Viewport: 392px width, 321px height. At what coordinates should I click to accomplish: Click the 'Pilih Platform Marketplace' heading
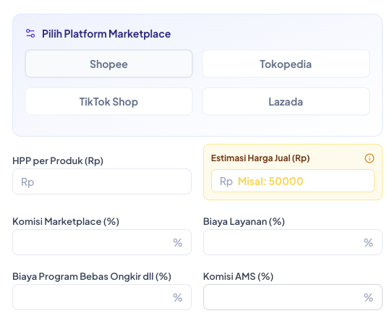point(106,34)
